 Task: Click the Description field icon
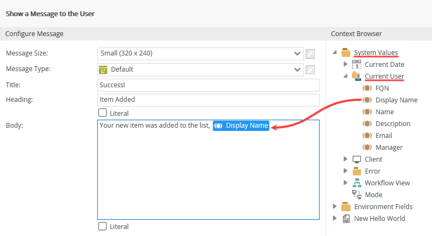pyautogui.click(x=367, y=123)
